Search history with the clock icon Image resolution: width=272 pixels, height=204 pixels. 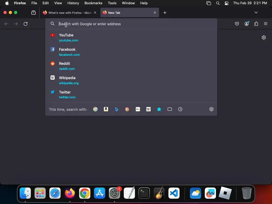coord(180,109)
